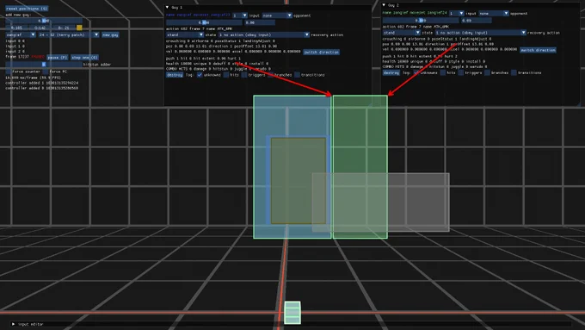Click the yellow hitbox inside blue box
Image resolution: width=585 pixels, height=330 pixels.
(299, 181)
